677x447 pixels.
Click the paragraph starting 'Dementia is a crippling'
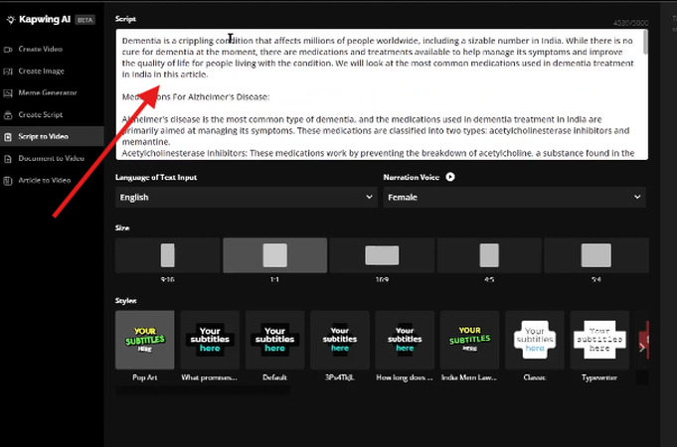click(378, 58)
